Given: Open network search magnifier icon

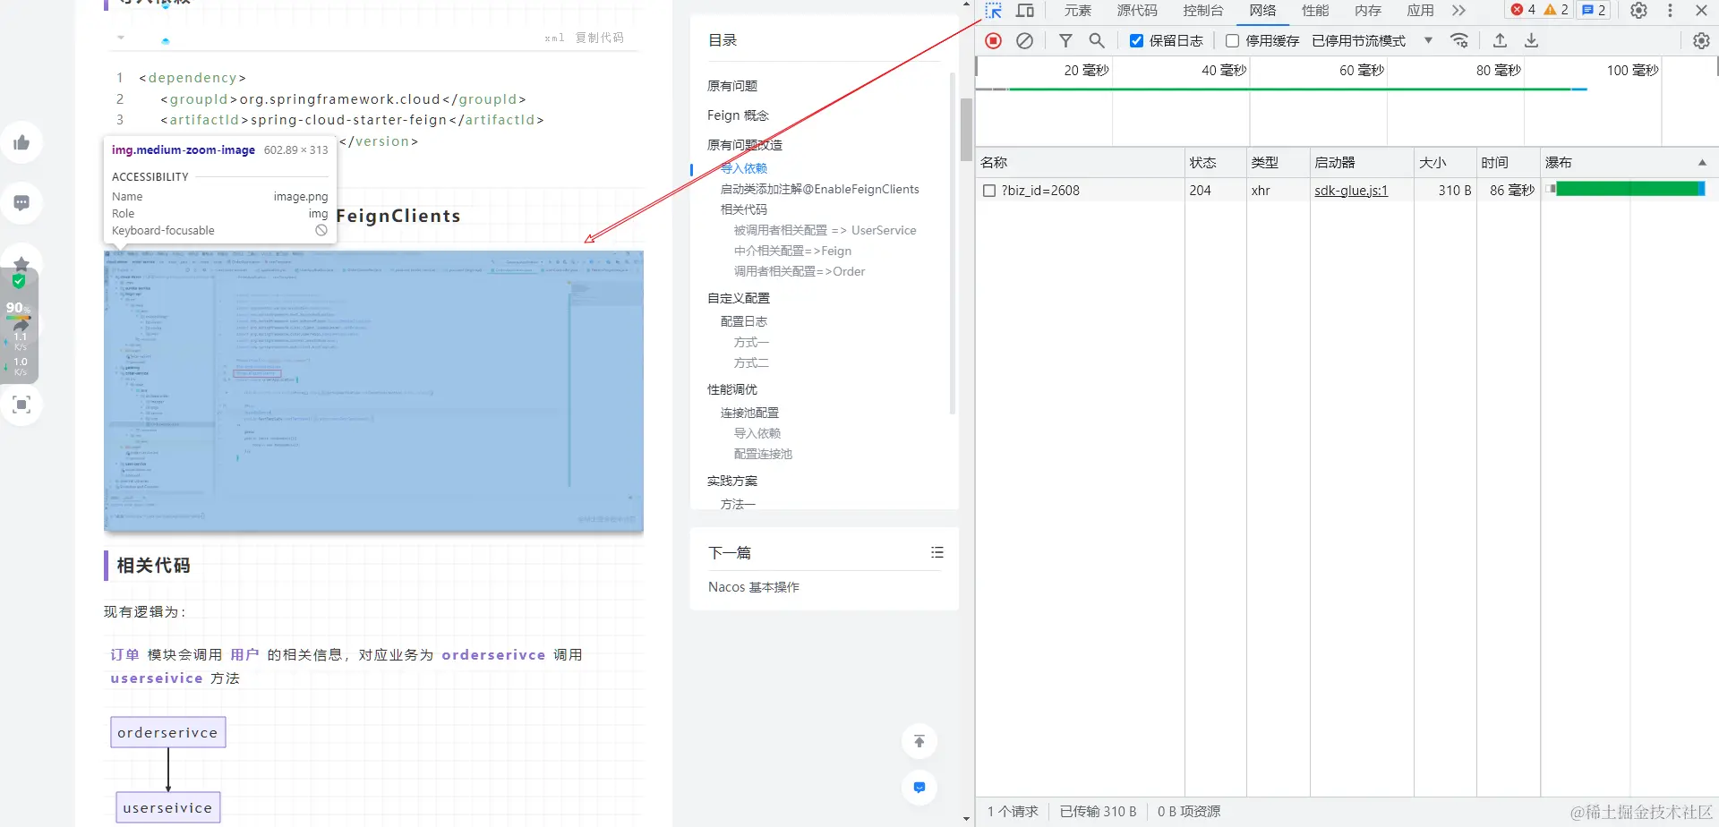Looking at the screenshot, I should [1097, 40].
